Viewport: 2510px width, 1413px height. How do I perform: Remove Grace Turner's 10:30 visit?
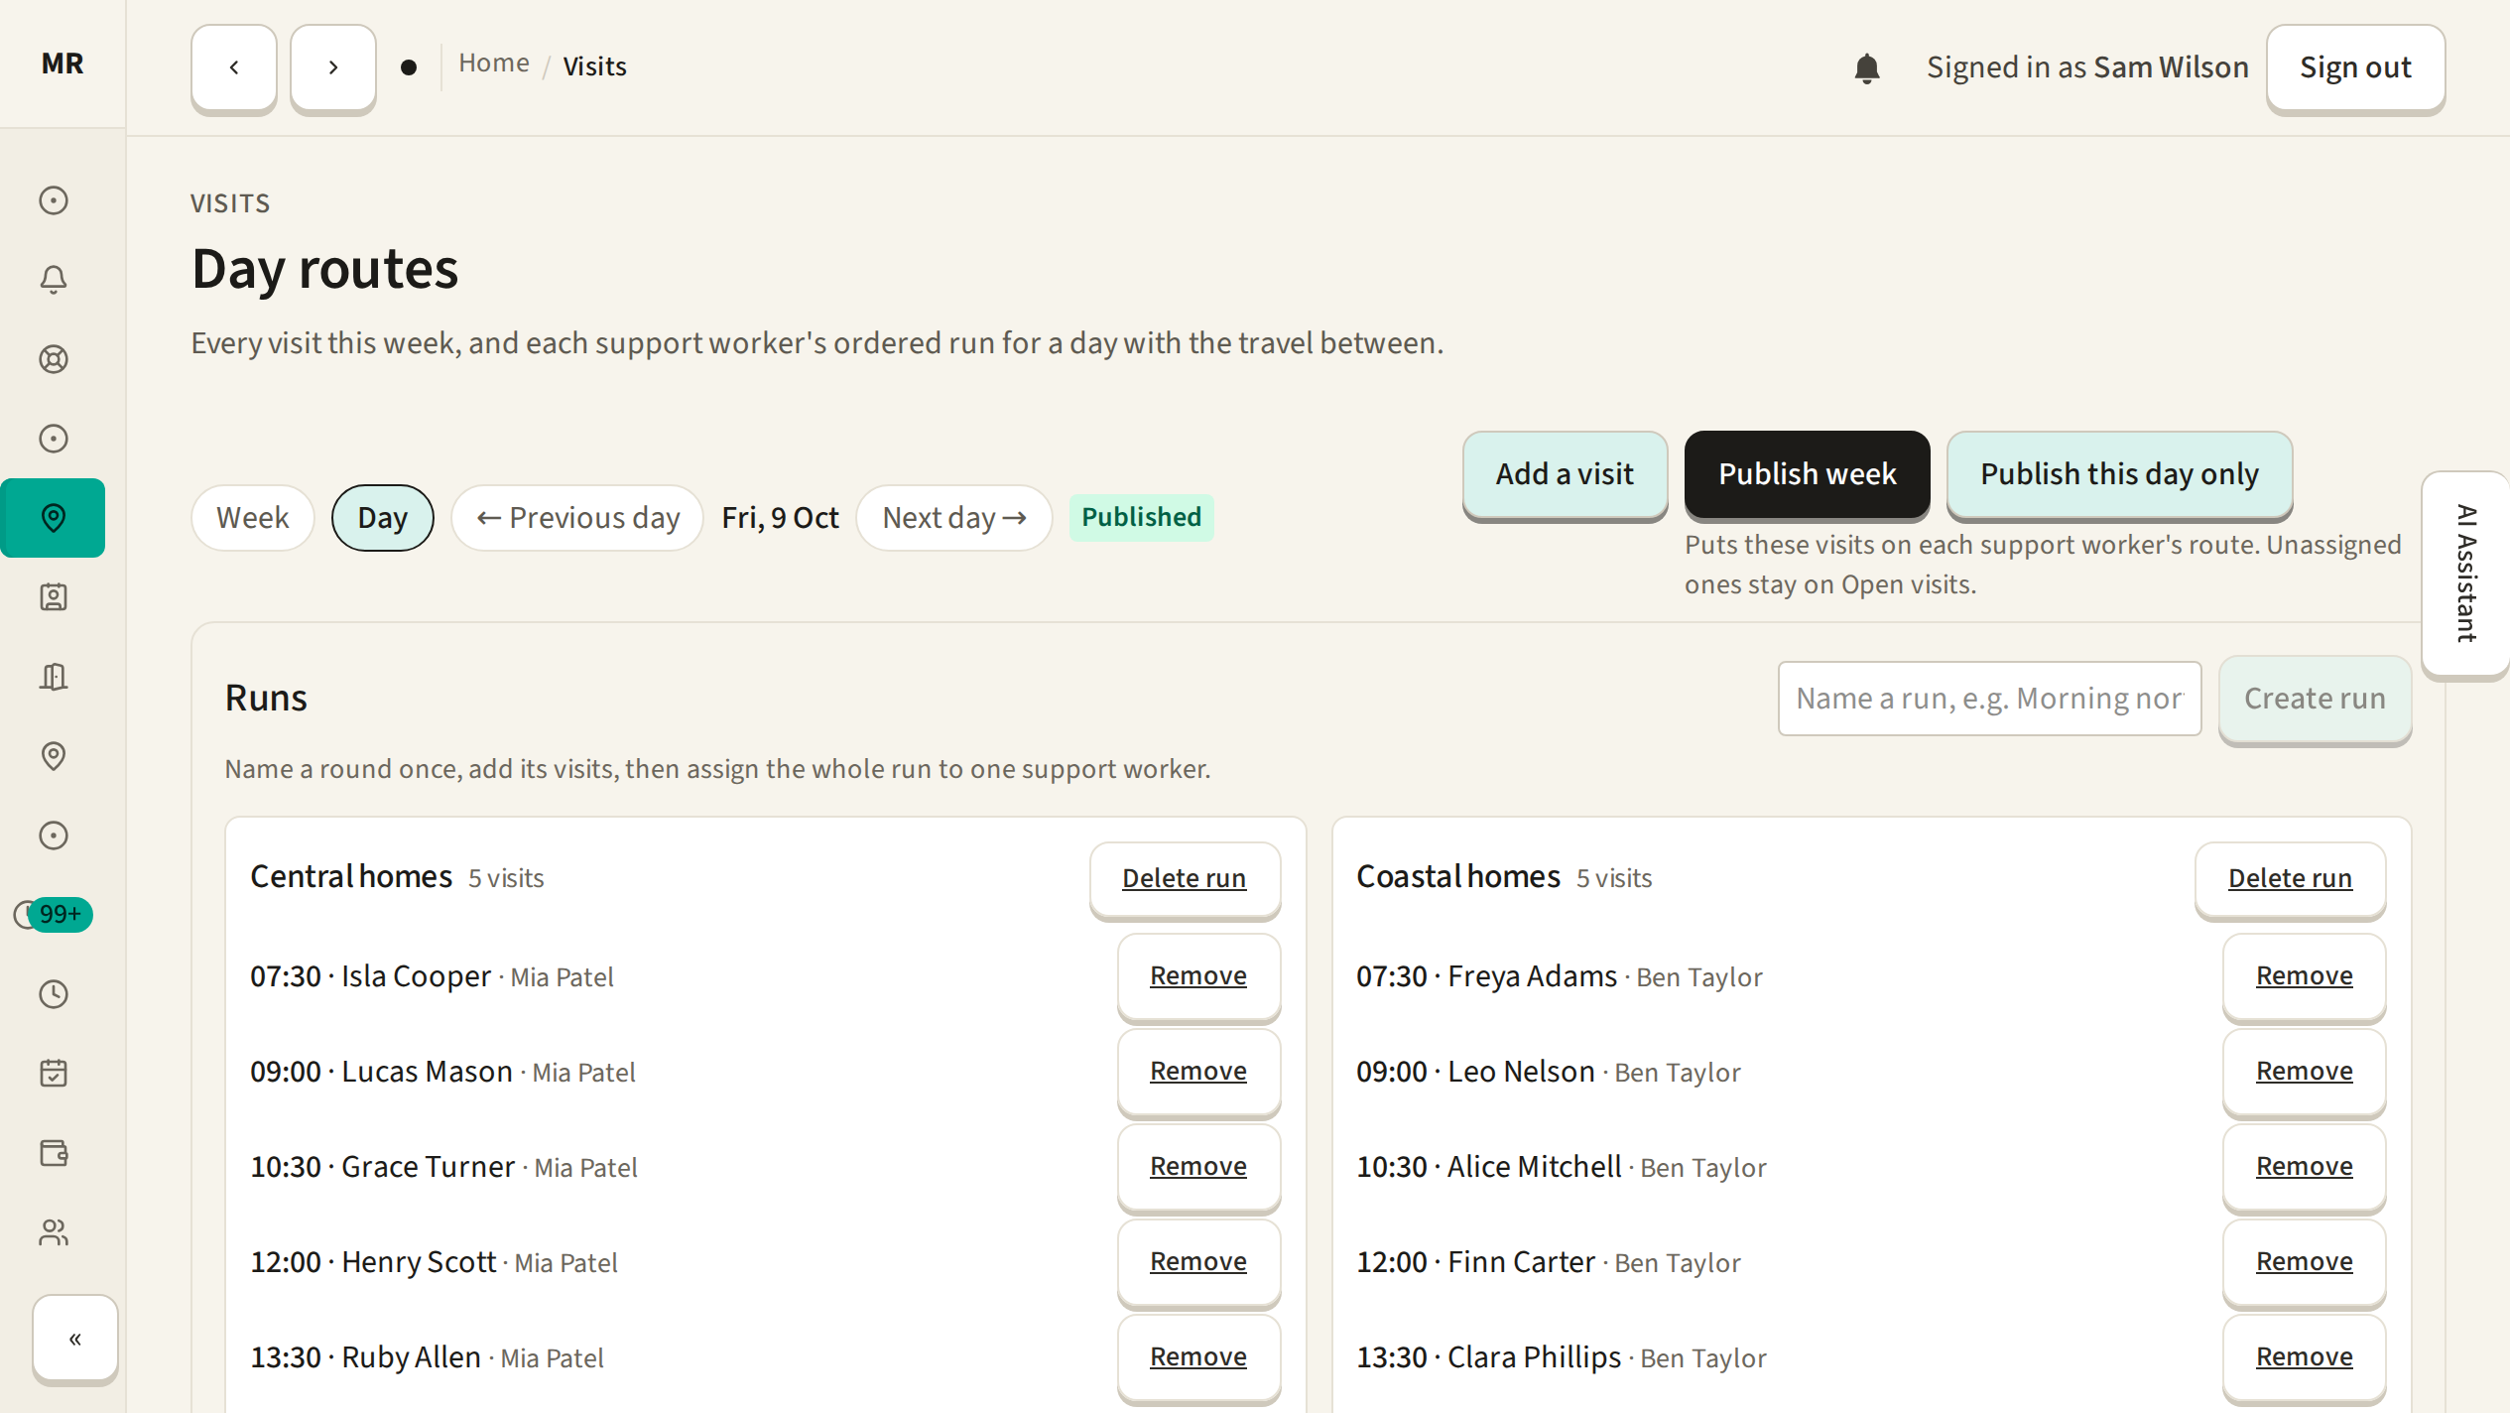point(1198,1167)
